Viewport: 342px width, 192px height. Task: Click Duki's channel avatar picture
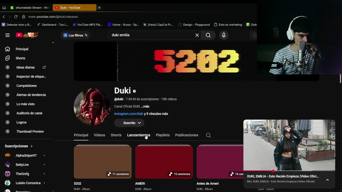pyautogui.click(x=92, y=107)
